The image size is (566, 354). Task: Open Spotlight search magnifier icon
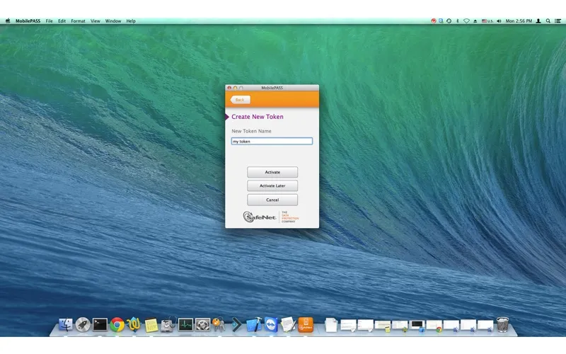548,21
